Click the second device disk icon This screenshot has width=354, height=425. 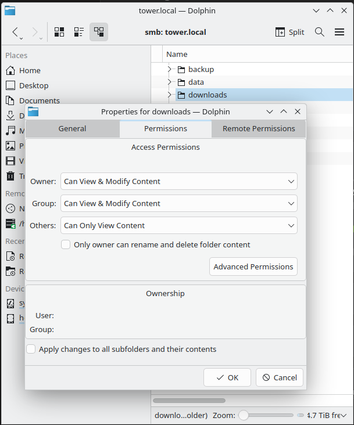[x=10, y=319]
